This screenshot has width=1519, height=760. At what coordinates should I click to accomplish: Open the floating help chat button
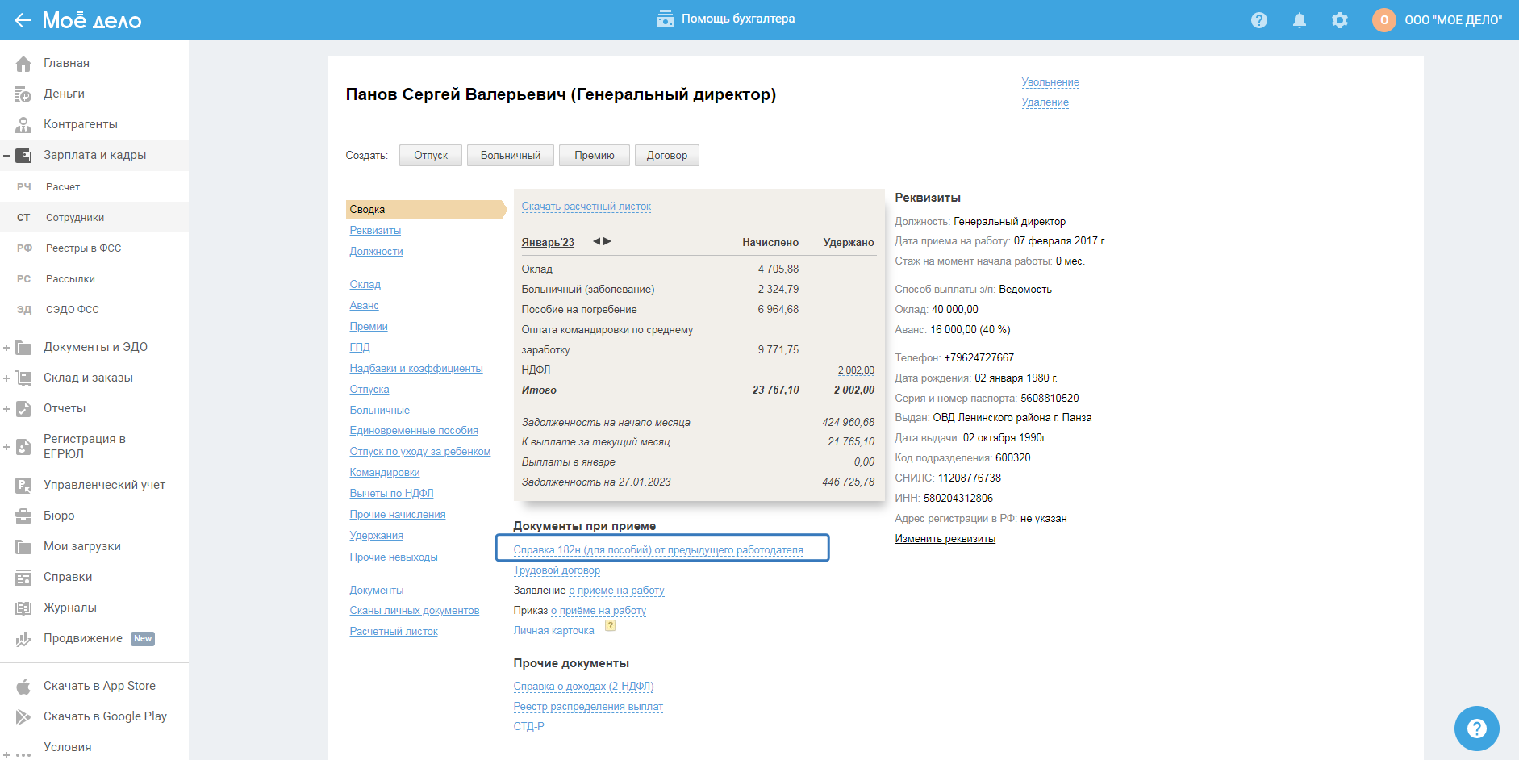[1476, 729]
